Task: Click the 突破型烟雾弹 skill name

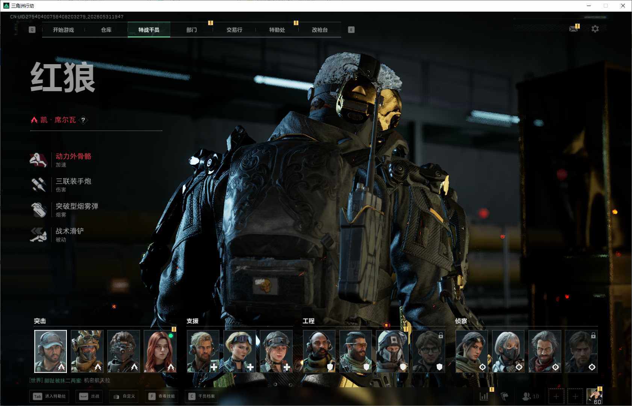Action: [77, 206]
